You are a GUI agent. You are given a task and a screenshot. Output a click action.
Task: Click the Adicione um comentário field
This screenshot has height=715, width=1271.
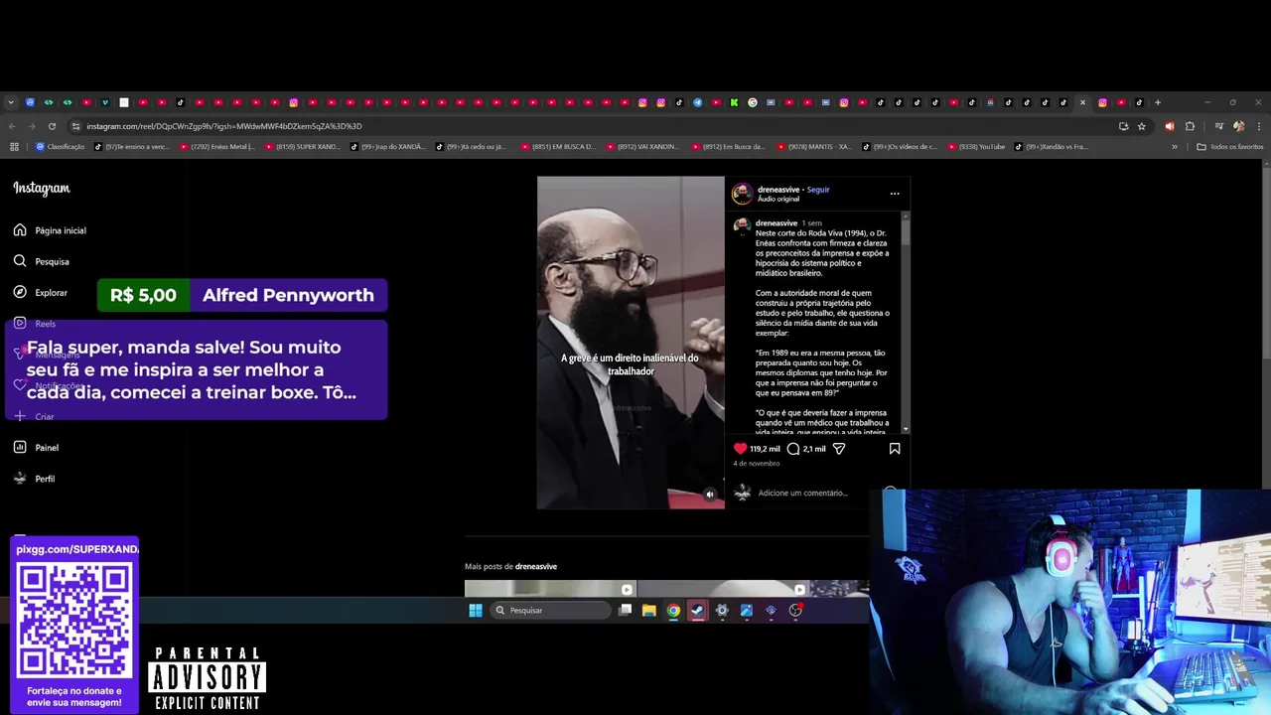point(802,494)
